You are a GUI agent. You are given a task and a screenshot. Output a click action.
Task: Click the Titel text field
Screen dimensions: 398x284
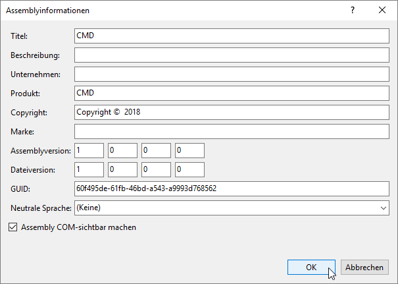pyautogui.click(x=232, y=36)
